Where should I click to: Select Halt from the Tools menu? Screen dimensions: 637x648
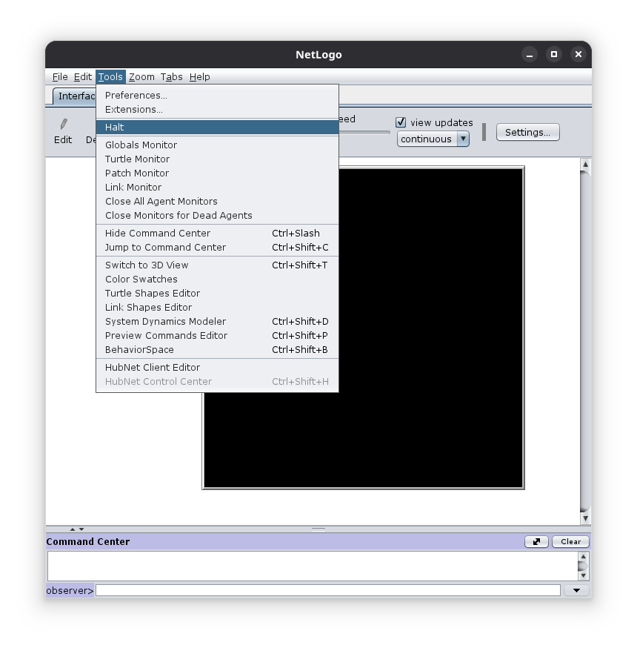115,127
